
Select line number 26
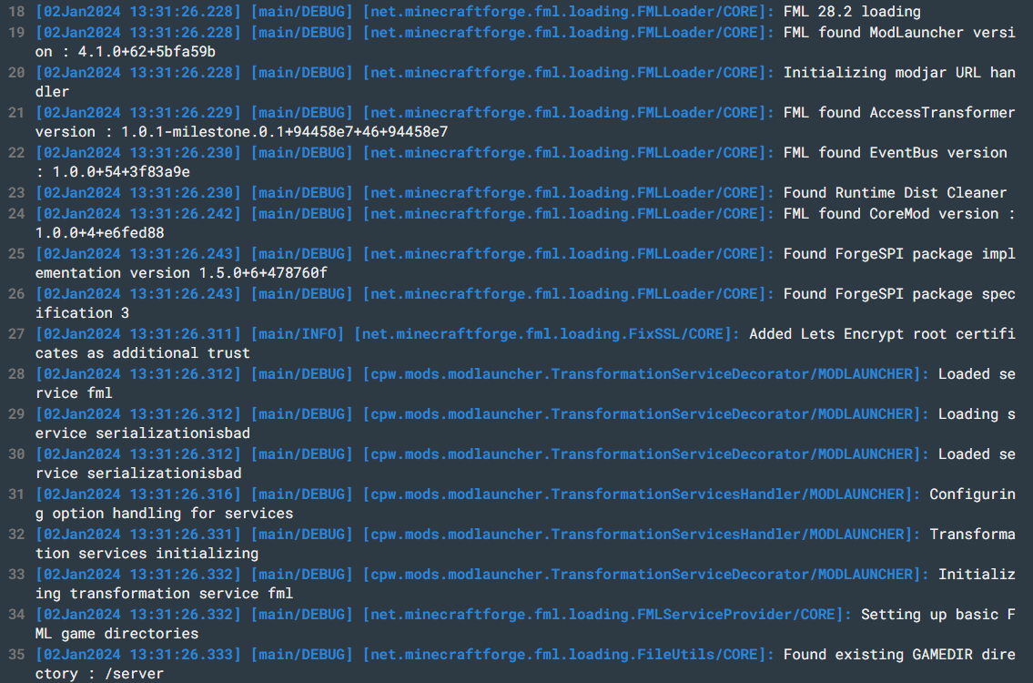(x=16, y=294)
